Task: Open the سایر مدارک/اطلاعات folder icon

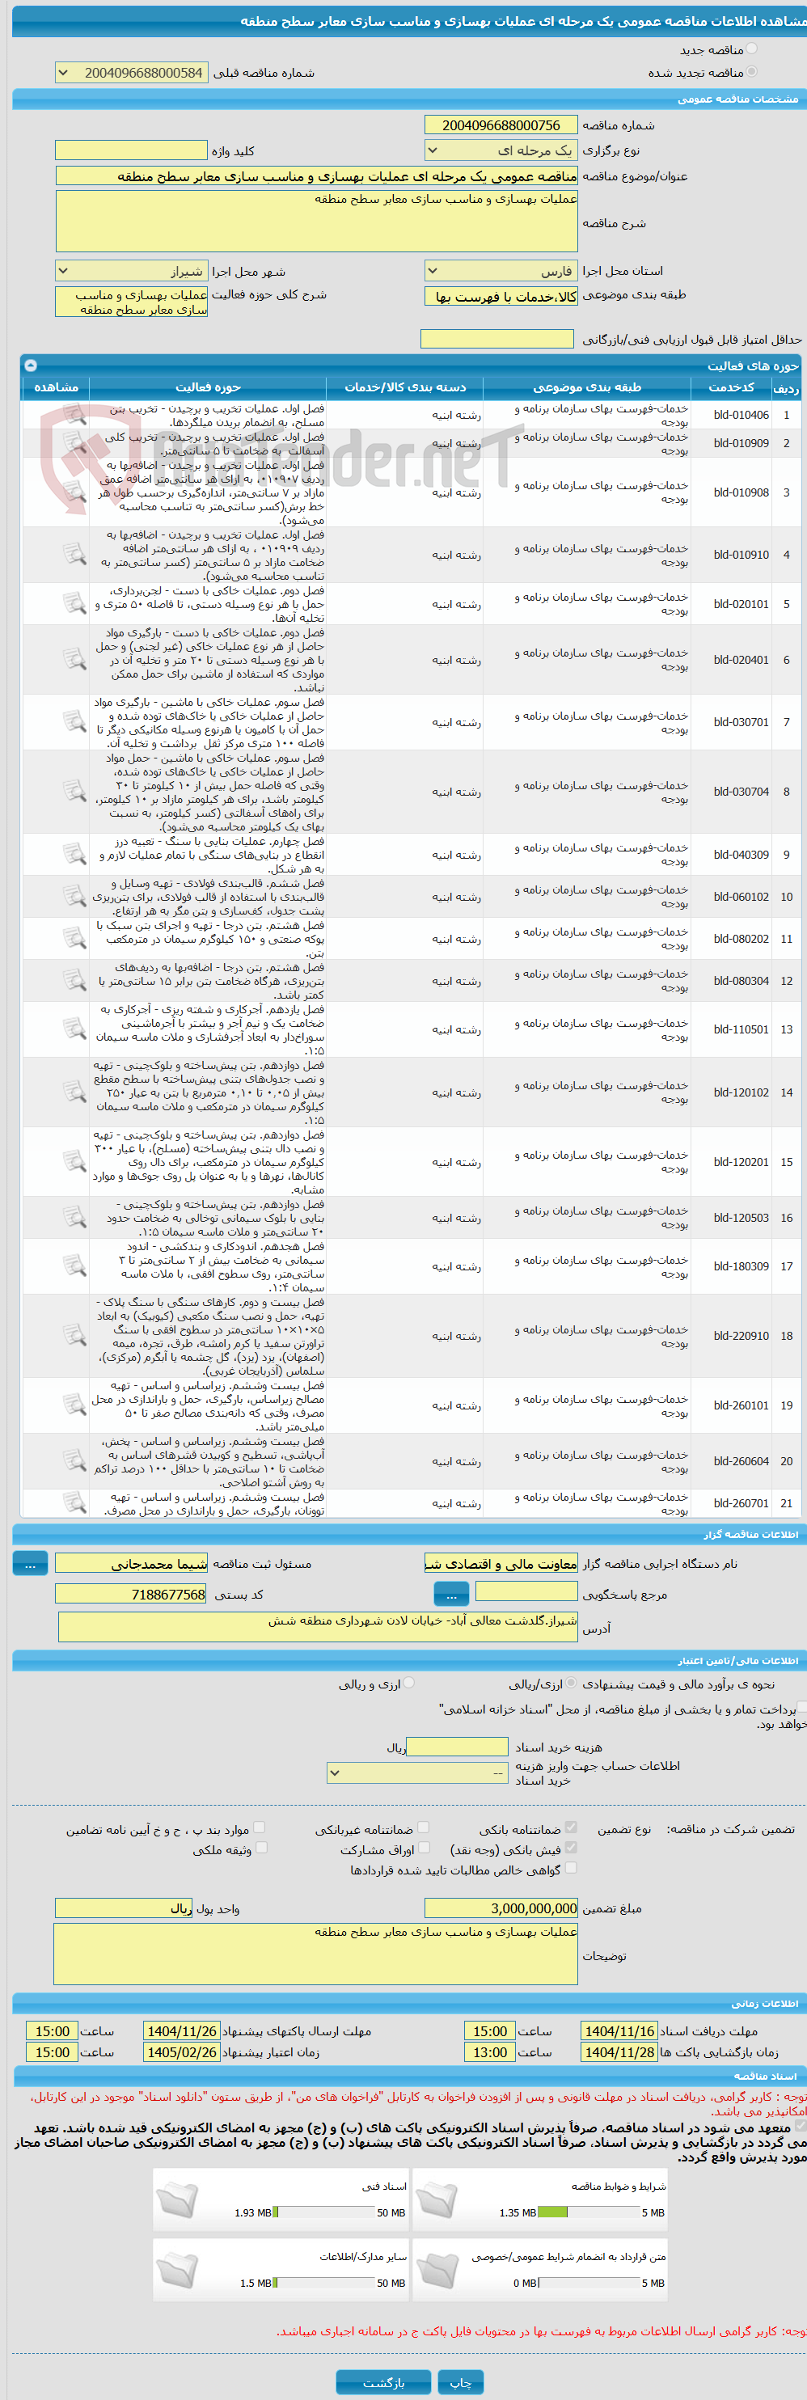Action: coord(177,2271)
